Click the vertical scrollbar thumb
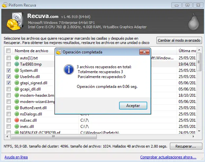The image size is (205, 162). coord(199,62)
